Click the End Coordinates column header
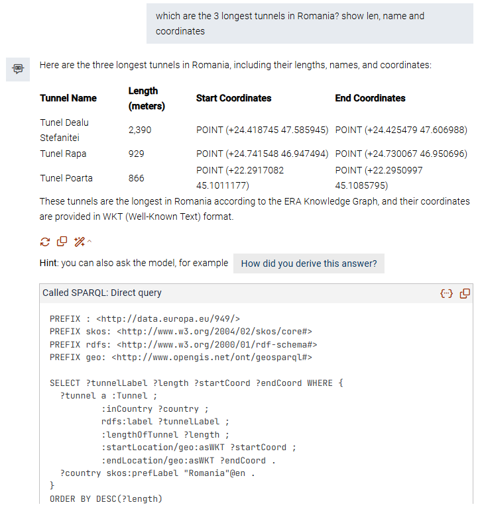Image resolution: width=478 pixels, height=523 pixels. coord(370,98)
